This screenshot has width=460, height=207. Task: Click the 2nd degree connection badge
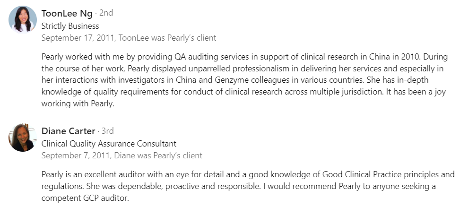106,13
